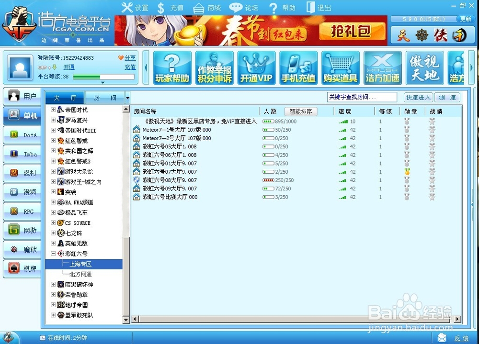
Task: Click the 开通 VIP link
Action: coord(68,67)
